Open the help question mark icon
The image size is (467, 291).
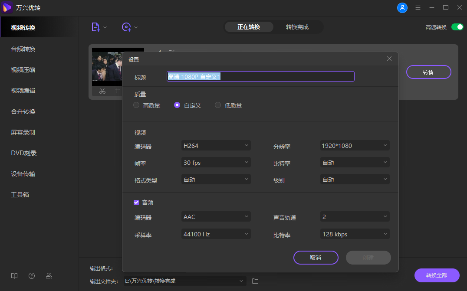(31, 276)
